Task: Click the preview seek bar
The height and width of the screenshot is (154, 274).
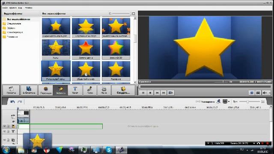Action: pos(205,86)
